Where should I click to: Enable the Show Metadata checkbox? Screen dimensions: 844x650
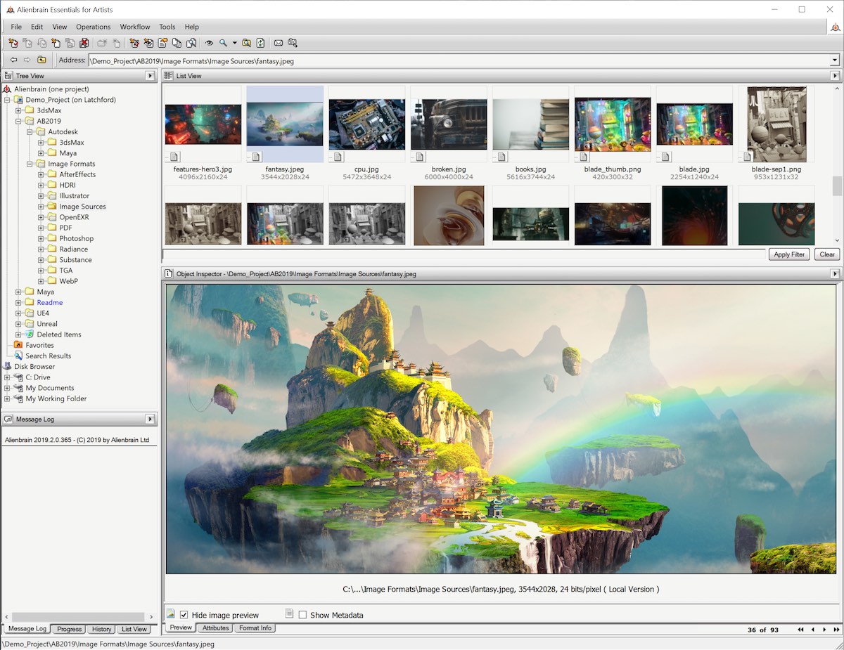coord(302,615)
